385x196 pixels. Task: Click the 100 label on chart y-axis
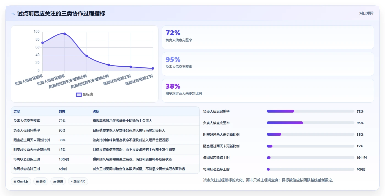(37, 32)
